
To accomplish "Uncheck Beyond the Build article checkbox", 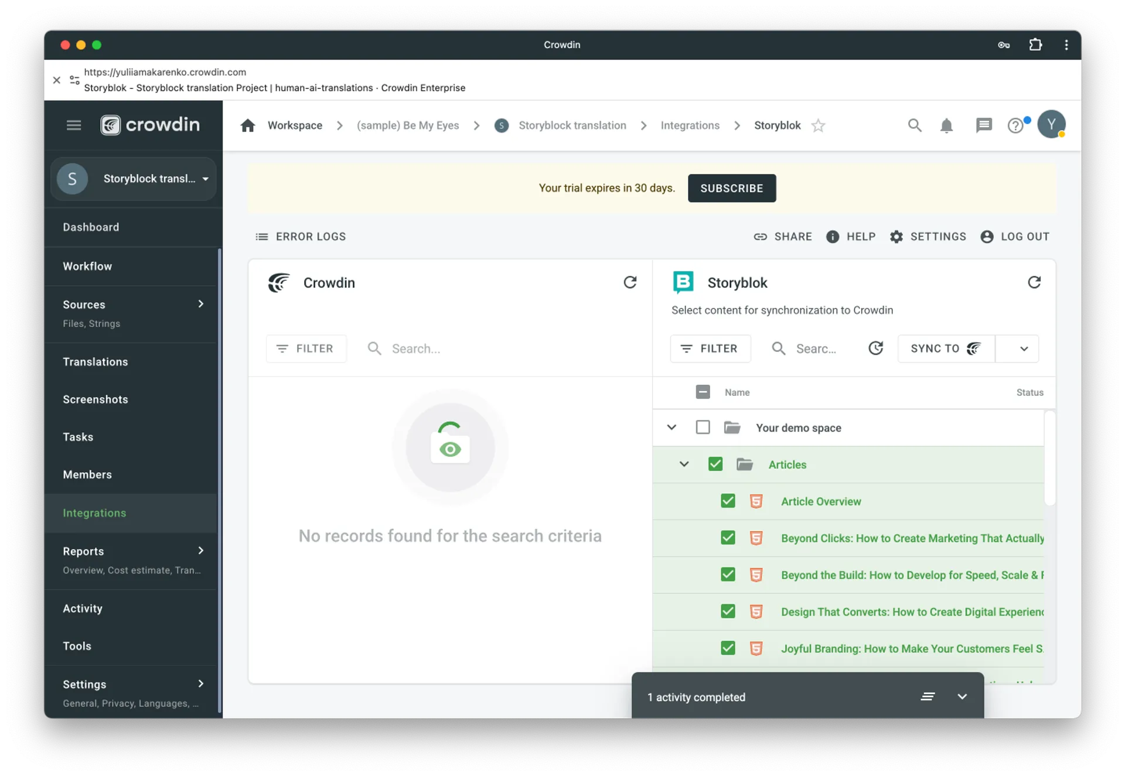I will pos(728,575).
